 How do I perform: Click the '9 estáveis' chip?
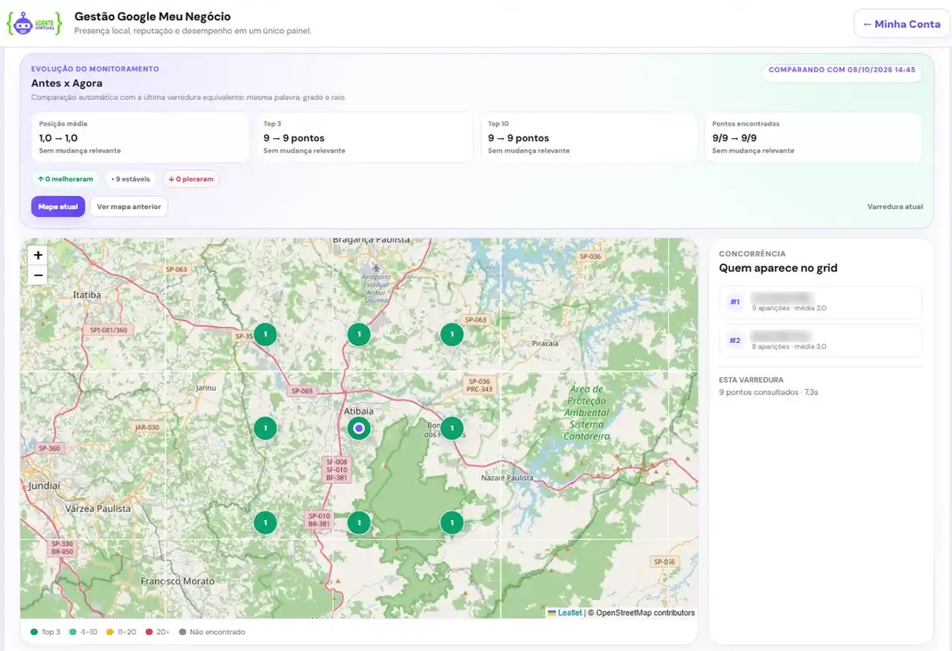[x=130, y=179]
